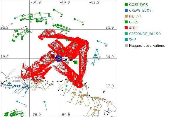This screenshot has width=176, height=117.
Task: Click the METAR legend text
Action: tap(135, 16)
